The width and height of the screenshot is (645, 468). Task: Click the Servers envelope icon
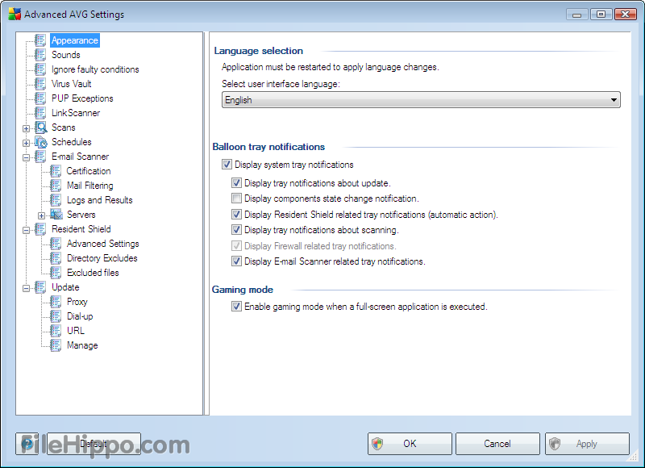point(56,215)
